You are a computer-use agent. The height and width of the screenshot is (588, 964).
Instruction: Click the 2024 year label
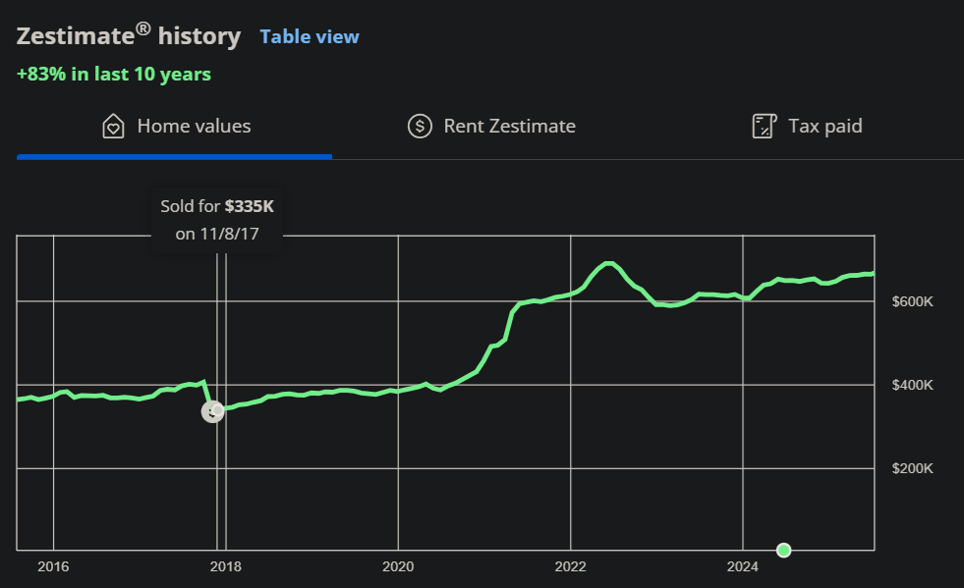click(x=743, y=566)
